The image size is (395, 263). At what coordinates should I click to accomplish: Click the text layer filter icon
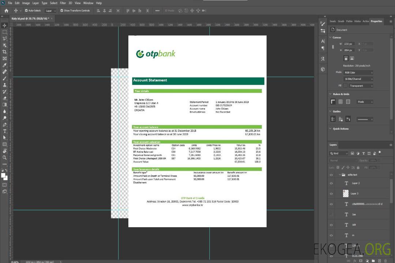pos(364,153)
